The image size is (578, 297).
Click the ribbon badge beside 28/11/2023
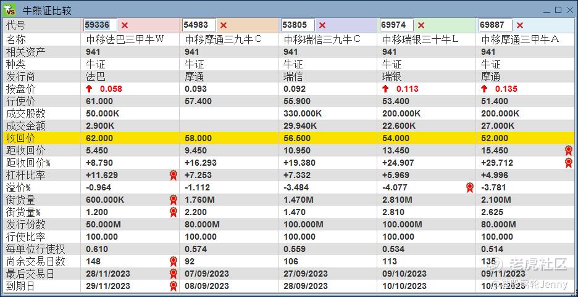click(174, 274)
